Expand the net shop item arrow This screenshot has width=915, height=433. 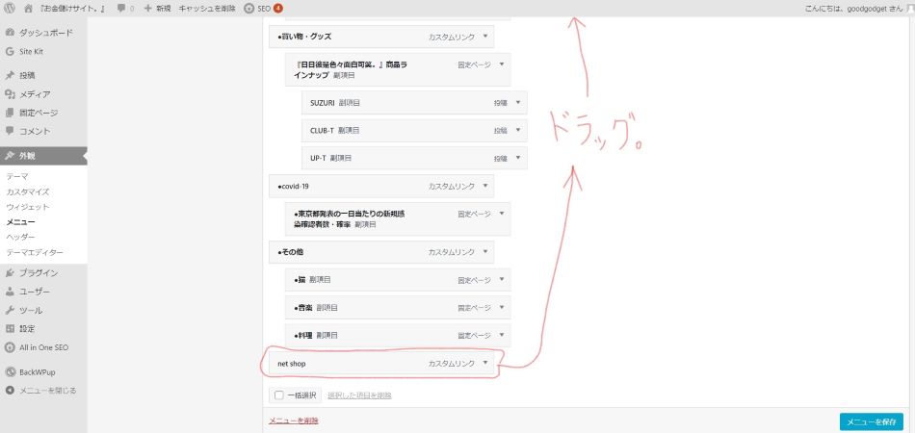[x=484, y=363]
